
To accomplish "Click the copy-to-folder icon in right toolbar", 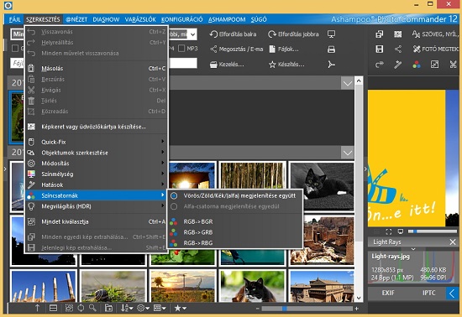I will click(379, 34).
